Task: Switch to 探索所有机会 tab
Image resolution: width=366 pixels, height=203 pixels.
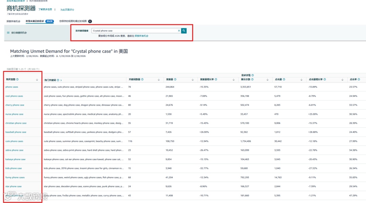Action: (x=13, y=21)
